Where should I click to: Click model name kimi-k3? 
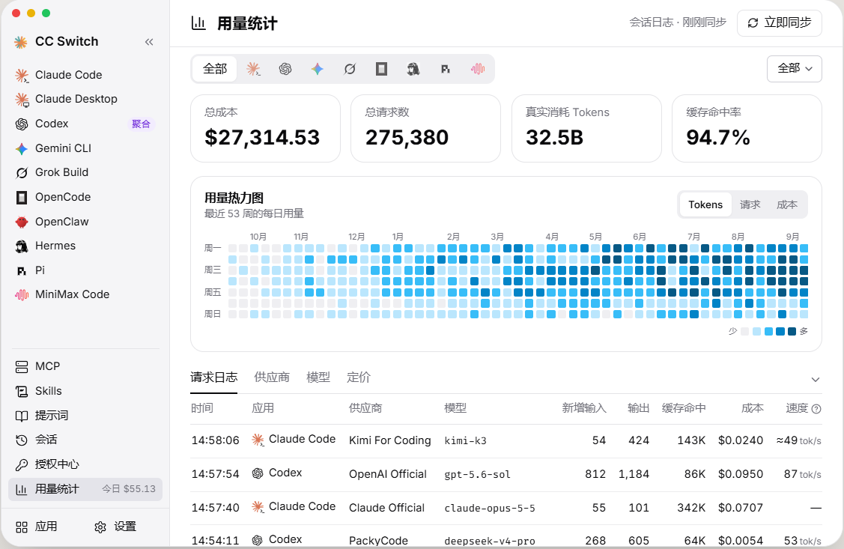465,441
